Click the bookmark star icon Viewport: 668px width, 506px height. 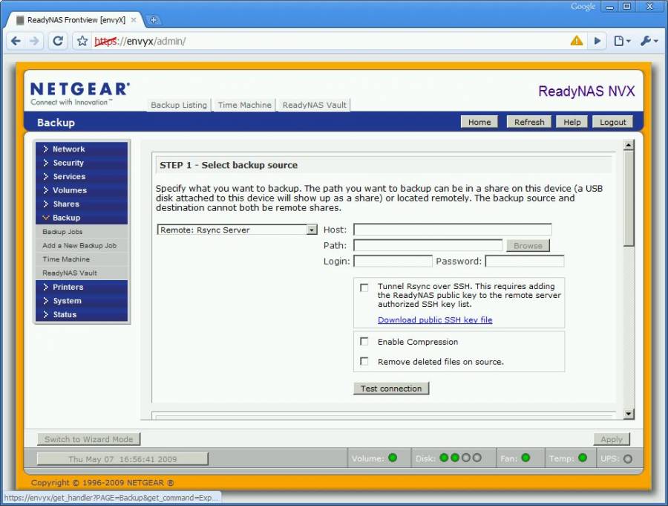82,41
